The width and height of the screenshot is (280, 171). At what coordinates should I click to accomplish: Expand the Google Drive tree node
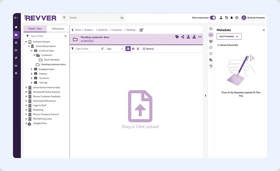pyautogui.click(x=26, y=123)
